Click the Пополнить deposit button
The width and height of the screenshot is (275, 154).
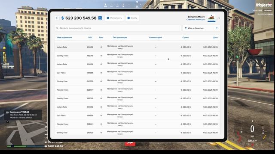click(114, 18)
